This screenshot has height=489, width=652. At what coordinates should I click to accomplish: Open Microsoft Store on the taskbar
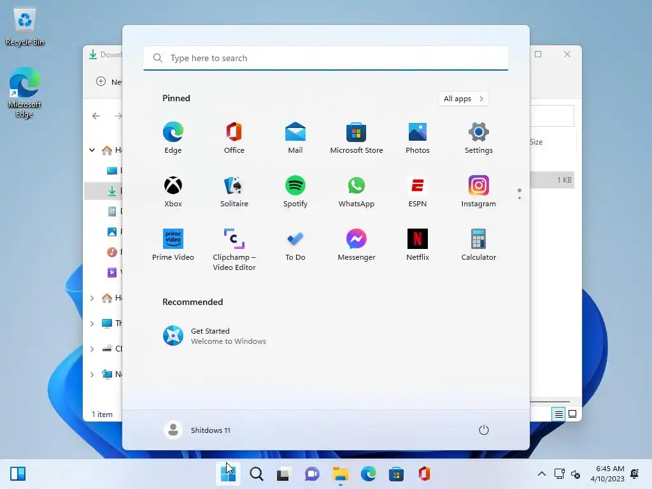pos(396,474)
